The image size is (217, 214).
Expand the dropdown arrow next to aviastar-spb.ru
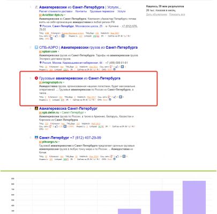click(65, 15)
